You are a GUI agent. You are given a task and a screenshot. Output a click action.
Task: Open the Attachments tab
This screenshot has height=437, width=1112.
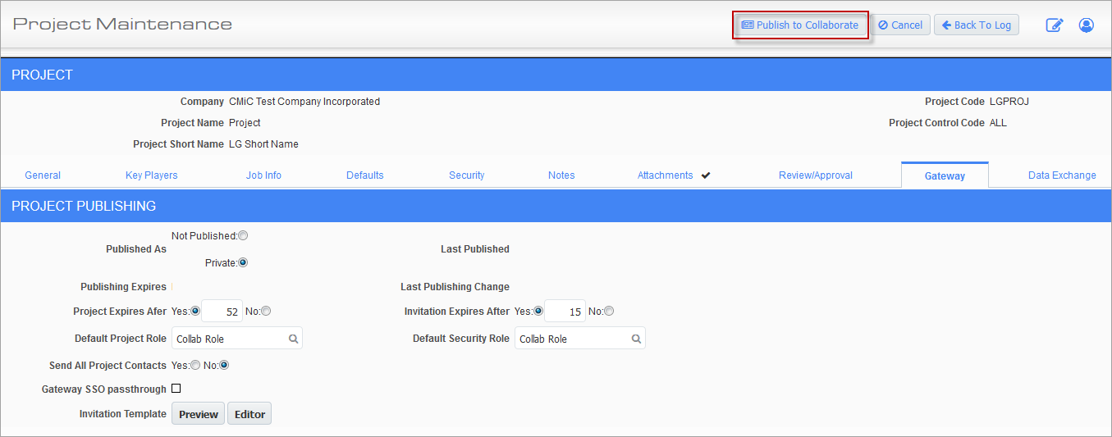click(x=666, y=175)
